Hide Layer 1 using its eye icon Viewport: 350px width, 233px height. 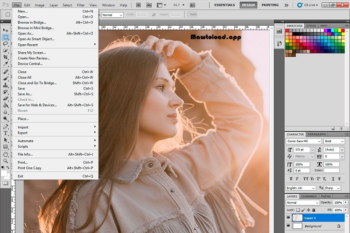288,218
